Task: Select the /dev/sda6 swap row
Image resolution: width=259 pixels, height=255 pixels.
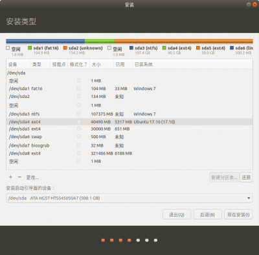Action: point(129,137)
